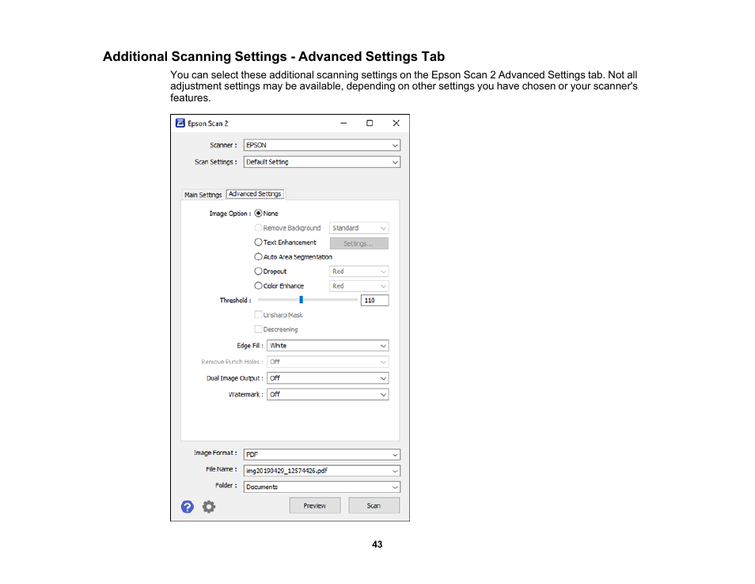Screen dimensions: 755x584
Task: Click the Threshold slider handle
Action: click(301, 300)
